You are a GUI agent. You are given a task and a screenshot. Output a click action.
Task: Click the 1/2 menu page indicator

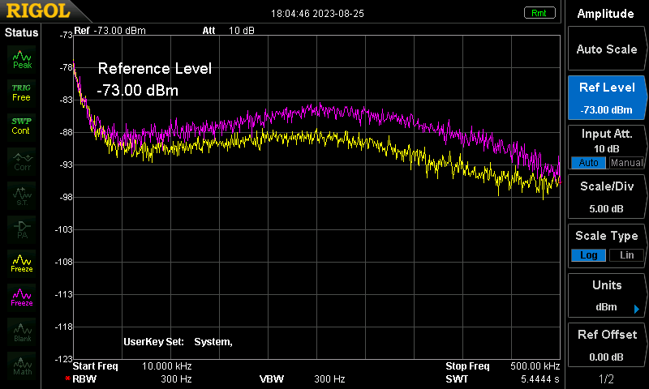[606, 378]
